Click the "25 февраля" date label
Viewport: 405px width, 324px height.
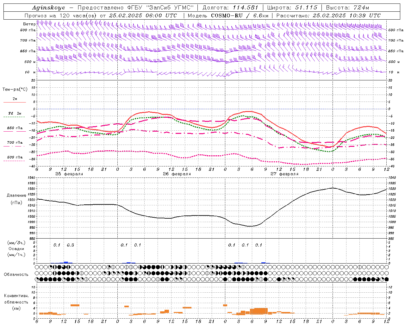coord(69,174)
